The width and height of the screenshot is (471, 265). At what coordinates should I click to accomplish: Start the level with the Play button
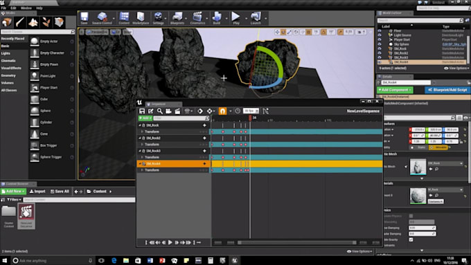tap(236, 18)
